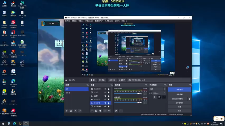Open cloudmusic desktop shortcut
This screenshot has width=225, height=126.
tap(13, 24)
